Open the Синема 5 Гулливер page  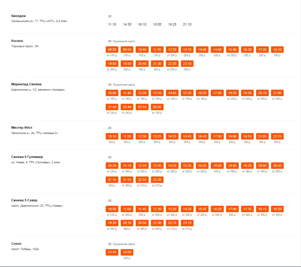click(27, 157)
